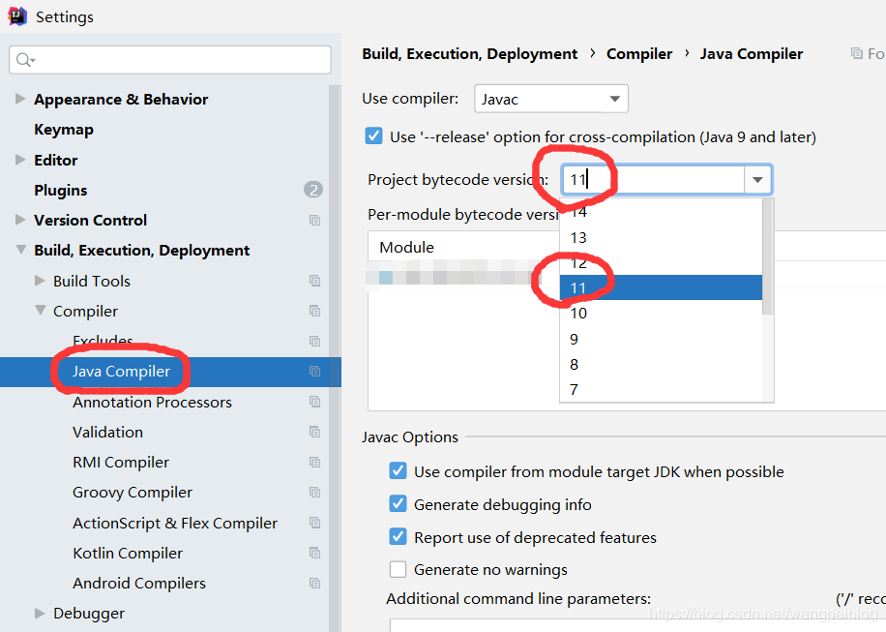Viewport: 886px width, 632px height.
Task: Click project-level icon beside Excludes
Action: coord(314,342)
